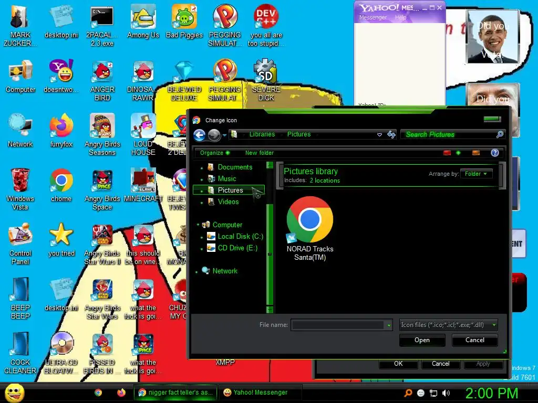Expand the Computer node in navigation pane
The image size is (538, 403).
pos(198,225)
